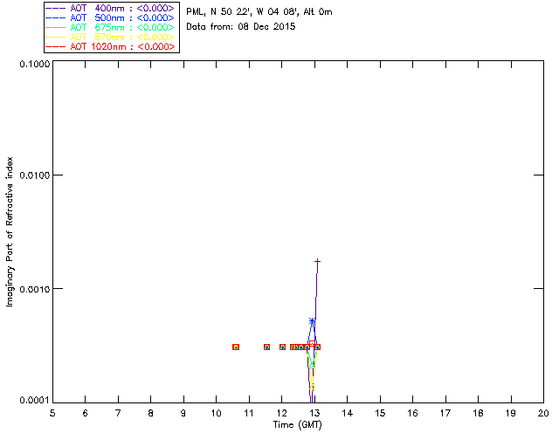Click the AOT 500nm legend entry
The height and width of the screenshot is (447, 559).
pos(110,17)
